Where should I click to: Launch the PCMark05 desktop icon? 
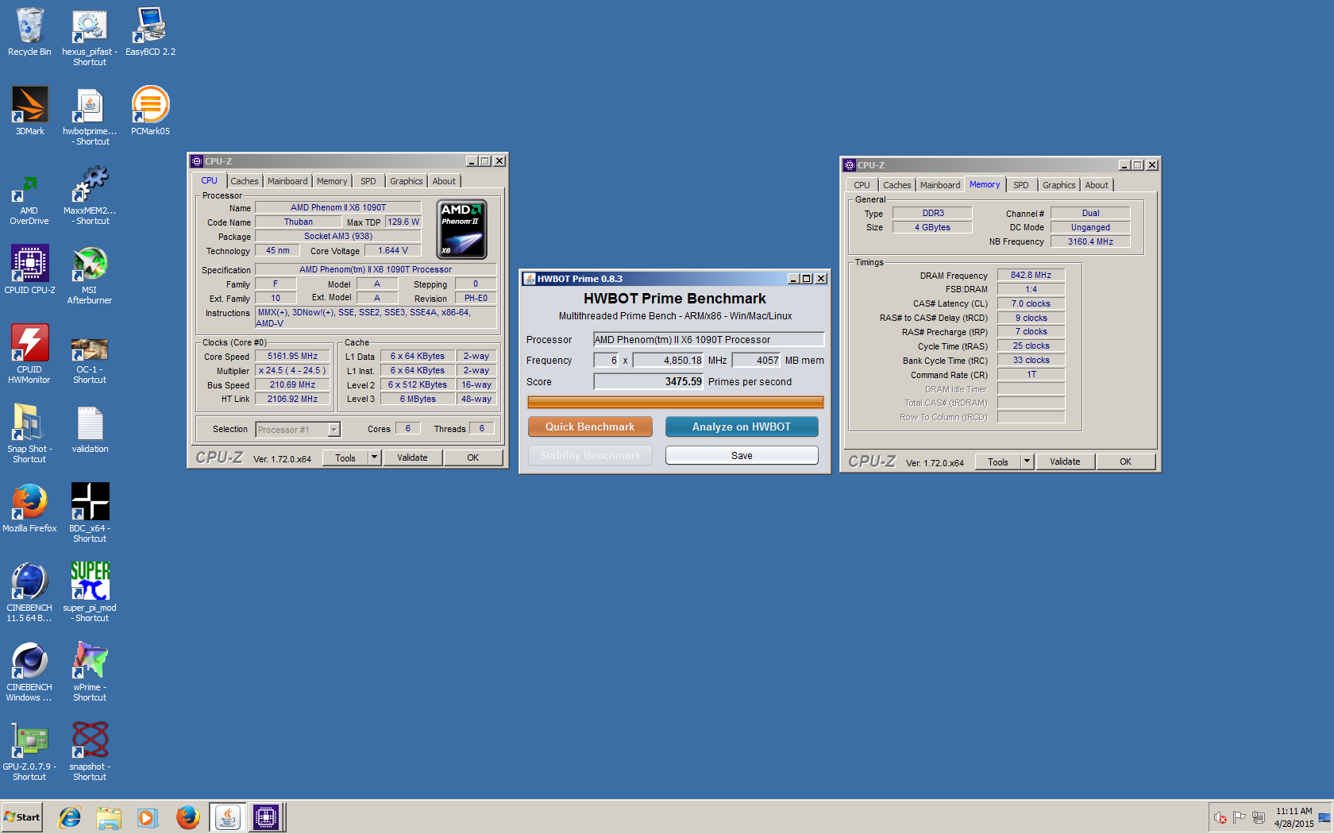click(150, 111)
